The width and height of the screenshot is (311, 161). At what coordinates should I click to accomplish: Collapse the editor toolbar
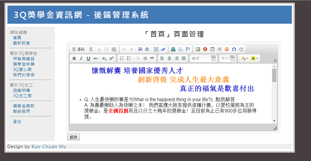(x=275, y=60)
